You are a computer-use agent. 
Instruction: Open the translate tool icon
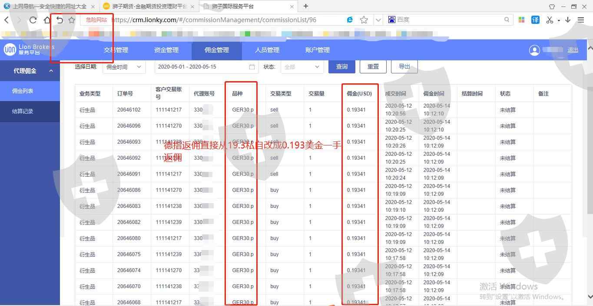(535, 20)
